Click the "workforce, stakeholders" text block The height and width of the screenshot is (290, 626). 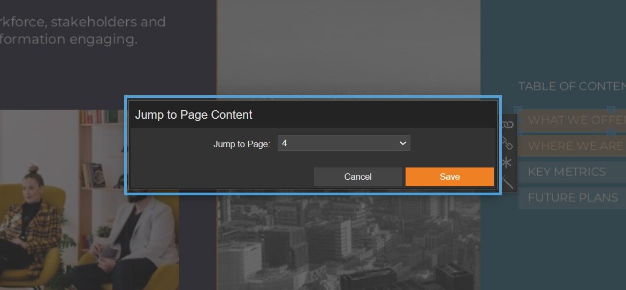(83, 22)
